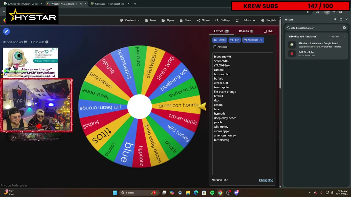
Task: Click the 'jim beam orange' entry text
Action: 225,92
